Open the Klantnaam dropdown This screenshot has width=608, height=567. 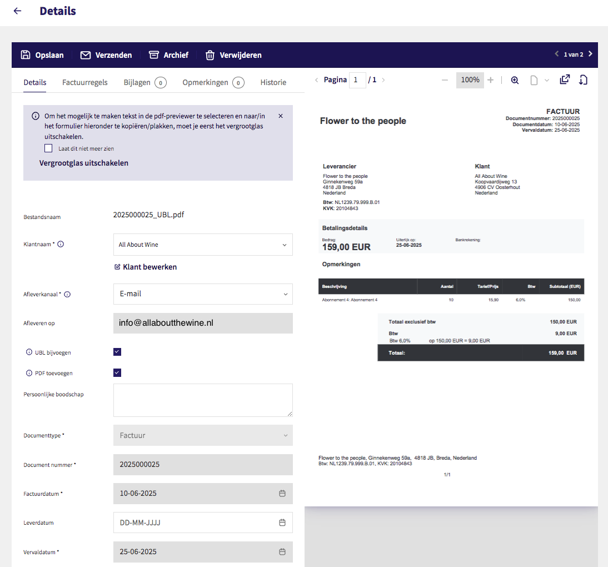click(x=203, y=245)
